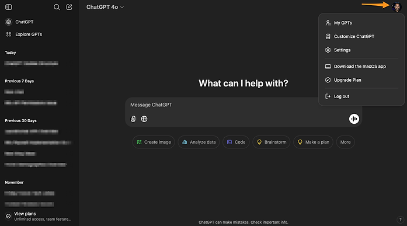
Task: Attach a file with the paperclip icon
Action: click(x=133, y=119)
